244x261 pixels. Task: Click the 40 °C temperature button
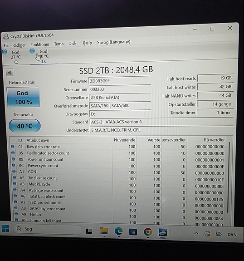point(24,126)
